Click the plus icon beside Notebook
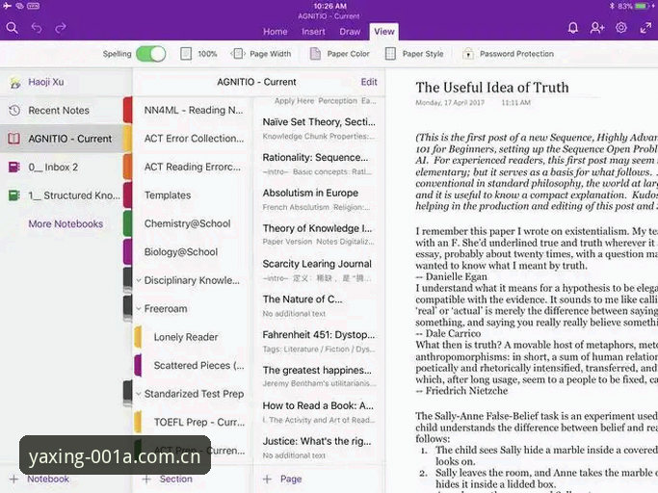Image resolution: width=658 pixels, height=493 pixels. point(13,479)
